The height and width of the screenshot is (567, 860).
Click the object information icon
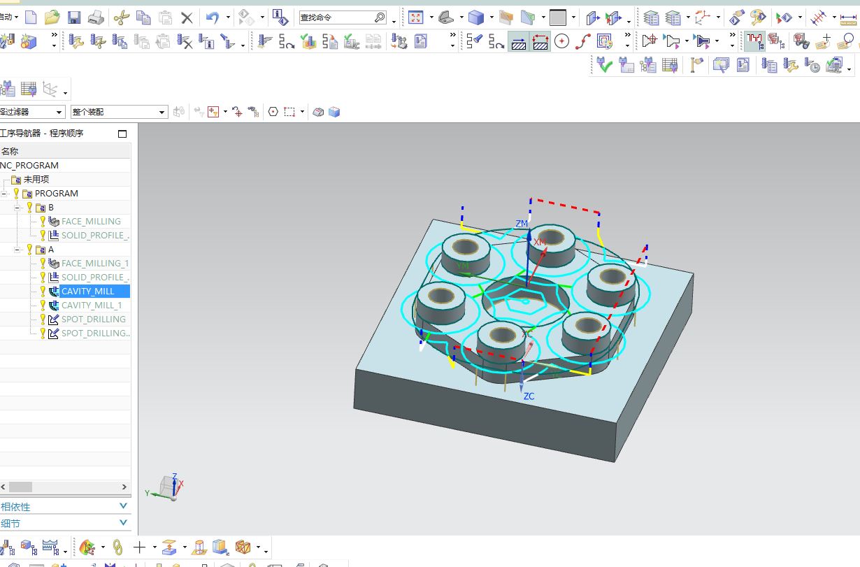(280, 17)
